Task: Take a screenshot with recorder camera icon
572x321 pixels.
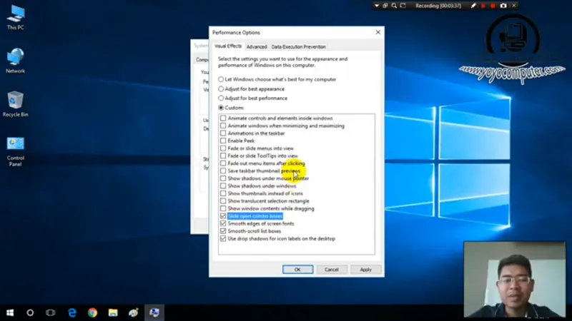Action: pos(503,6)
